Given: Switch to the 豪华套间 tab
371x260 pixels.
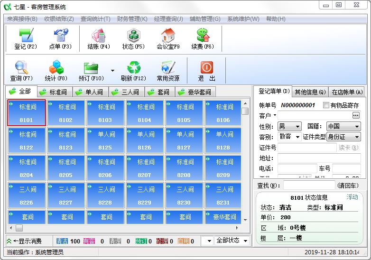Looking at the screenshot, I should pos(195,92).
